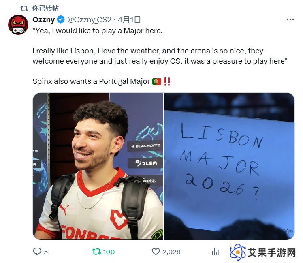Open the view analytics bar chart icon

tap(215, 252)
